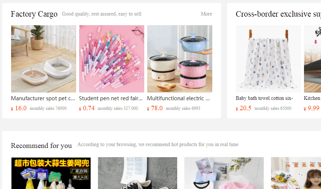Open the multifunctional electric pot image
This screenshot has height=189, width=321.
pyautogui.click(x=179, y=59)
